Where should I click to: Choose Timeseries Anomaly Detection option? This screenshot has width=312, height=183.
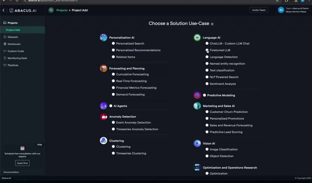[113, 129]
